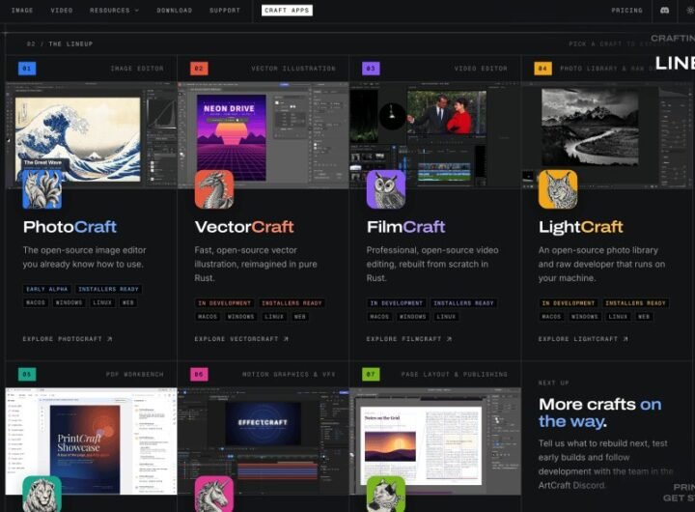
Task: Open the Great Wave PhotoCraft screenshot
Action: pos(91,135)
